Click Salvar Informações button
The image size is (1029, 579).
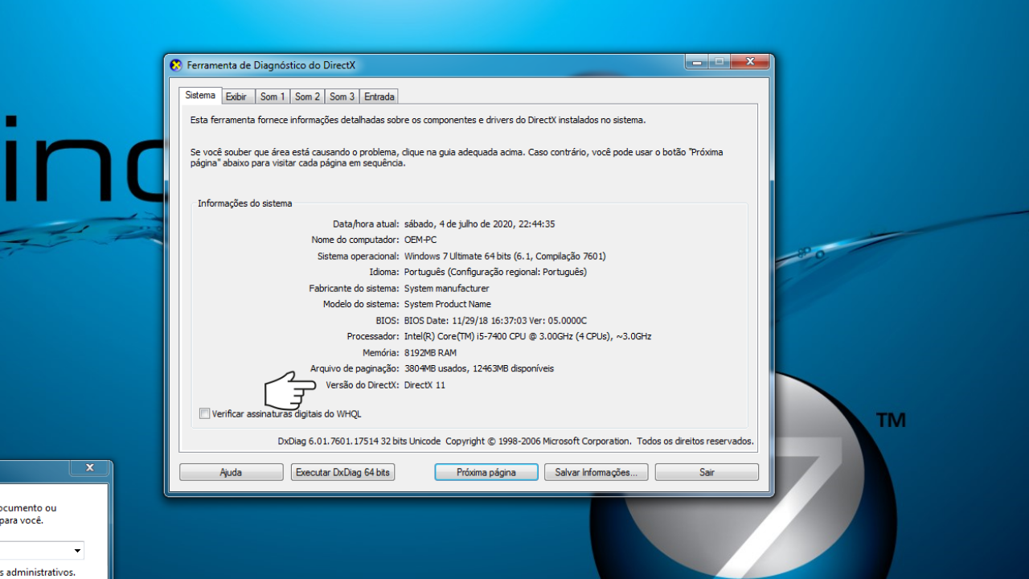click(596, 472)
